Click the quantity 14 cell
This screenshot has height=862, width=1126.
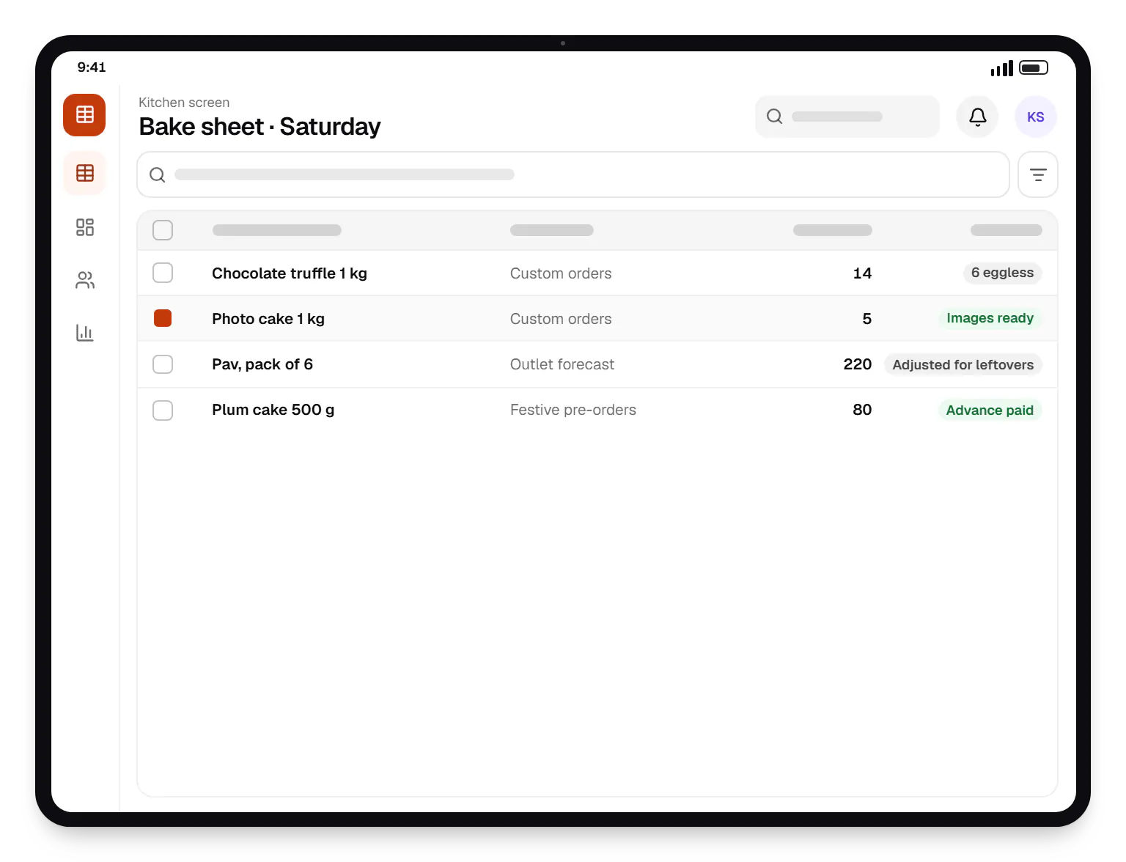(862, 273)
